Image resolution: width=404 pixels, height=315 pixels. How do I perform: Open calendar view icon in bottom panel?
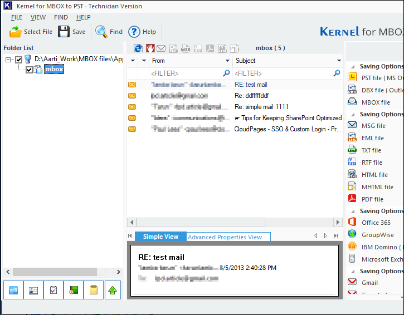[x=13, y=290]
